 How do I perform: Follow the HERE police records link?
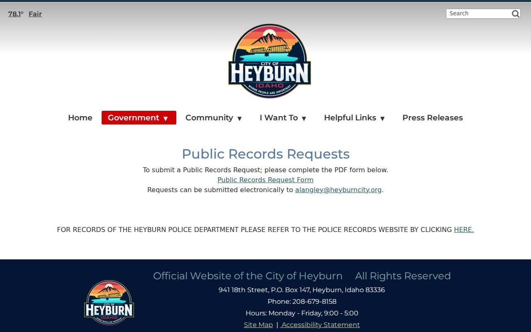(x=464, y=229)
